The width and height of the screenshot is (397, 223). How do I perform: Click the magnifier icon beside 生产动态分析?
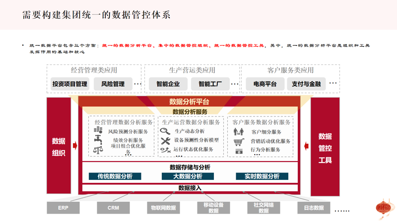pos(165,131)
